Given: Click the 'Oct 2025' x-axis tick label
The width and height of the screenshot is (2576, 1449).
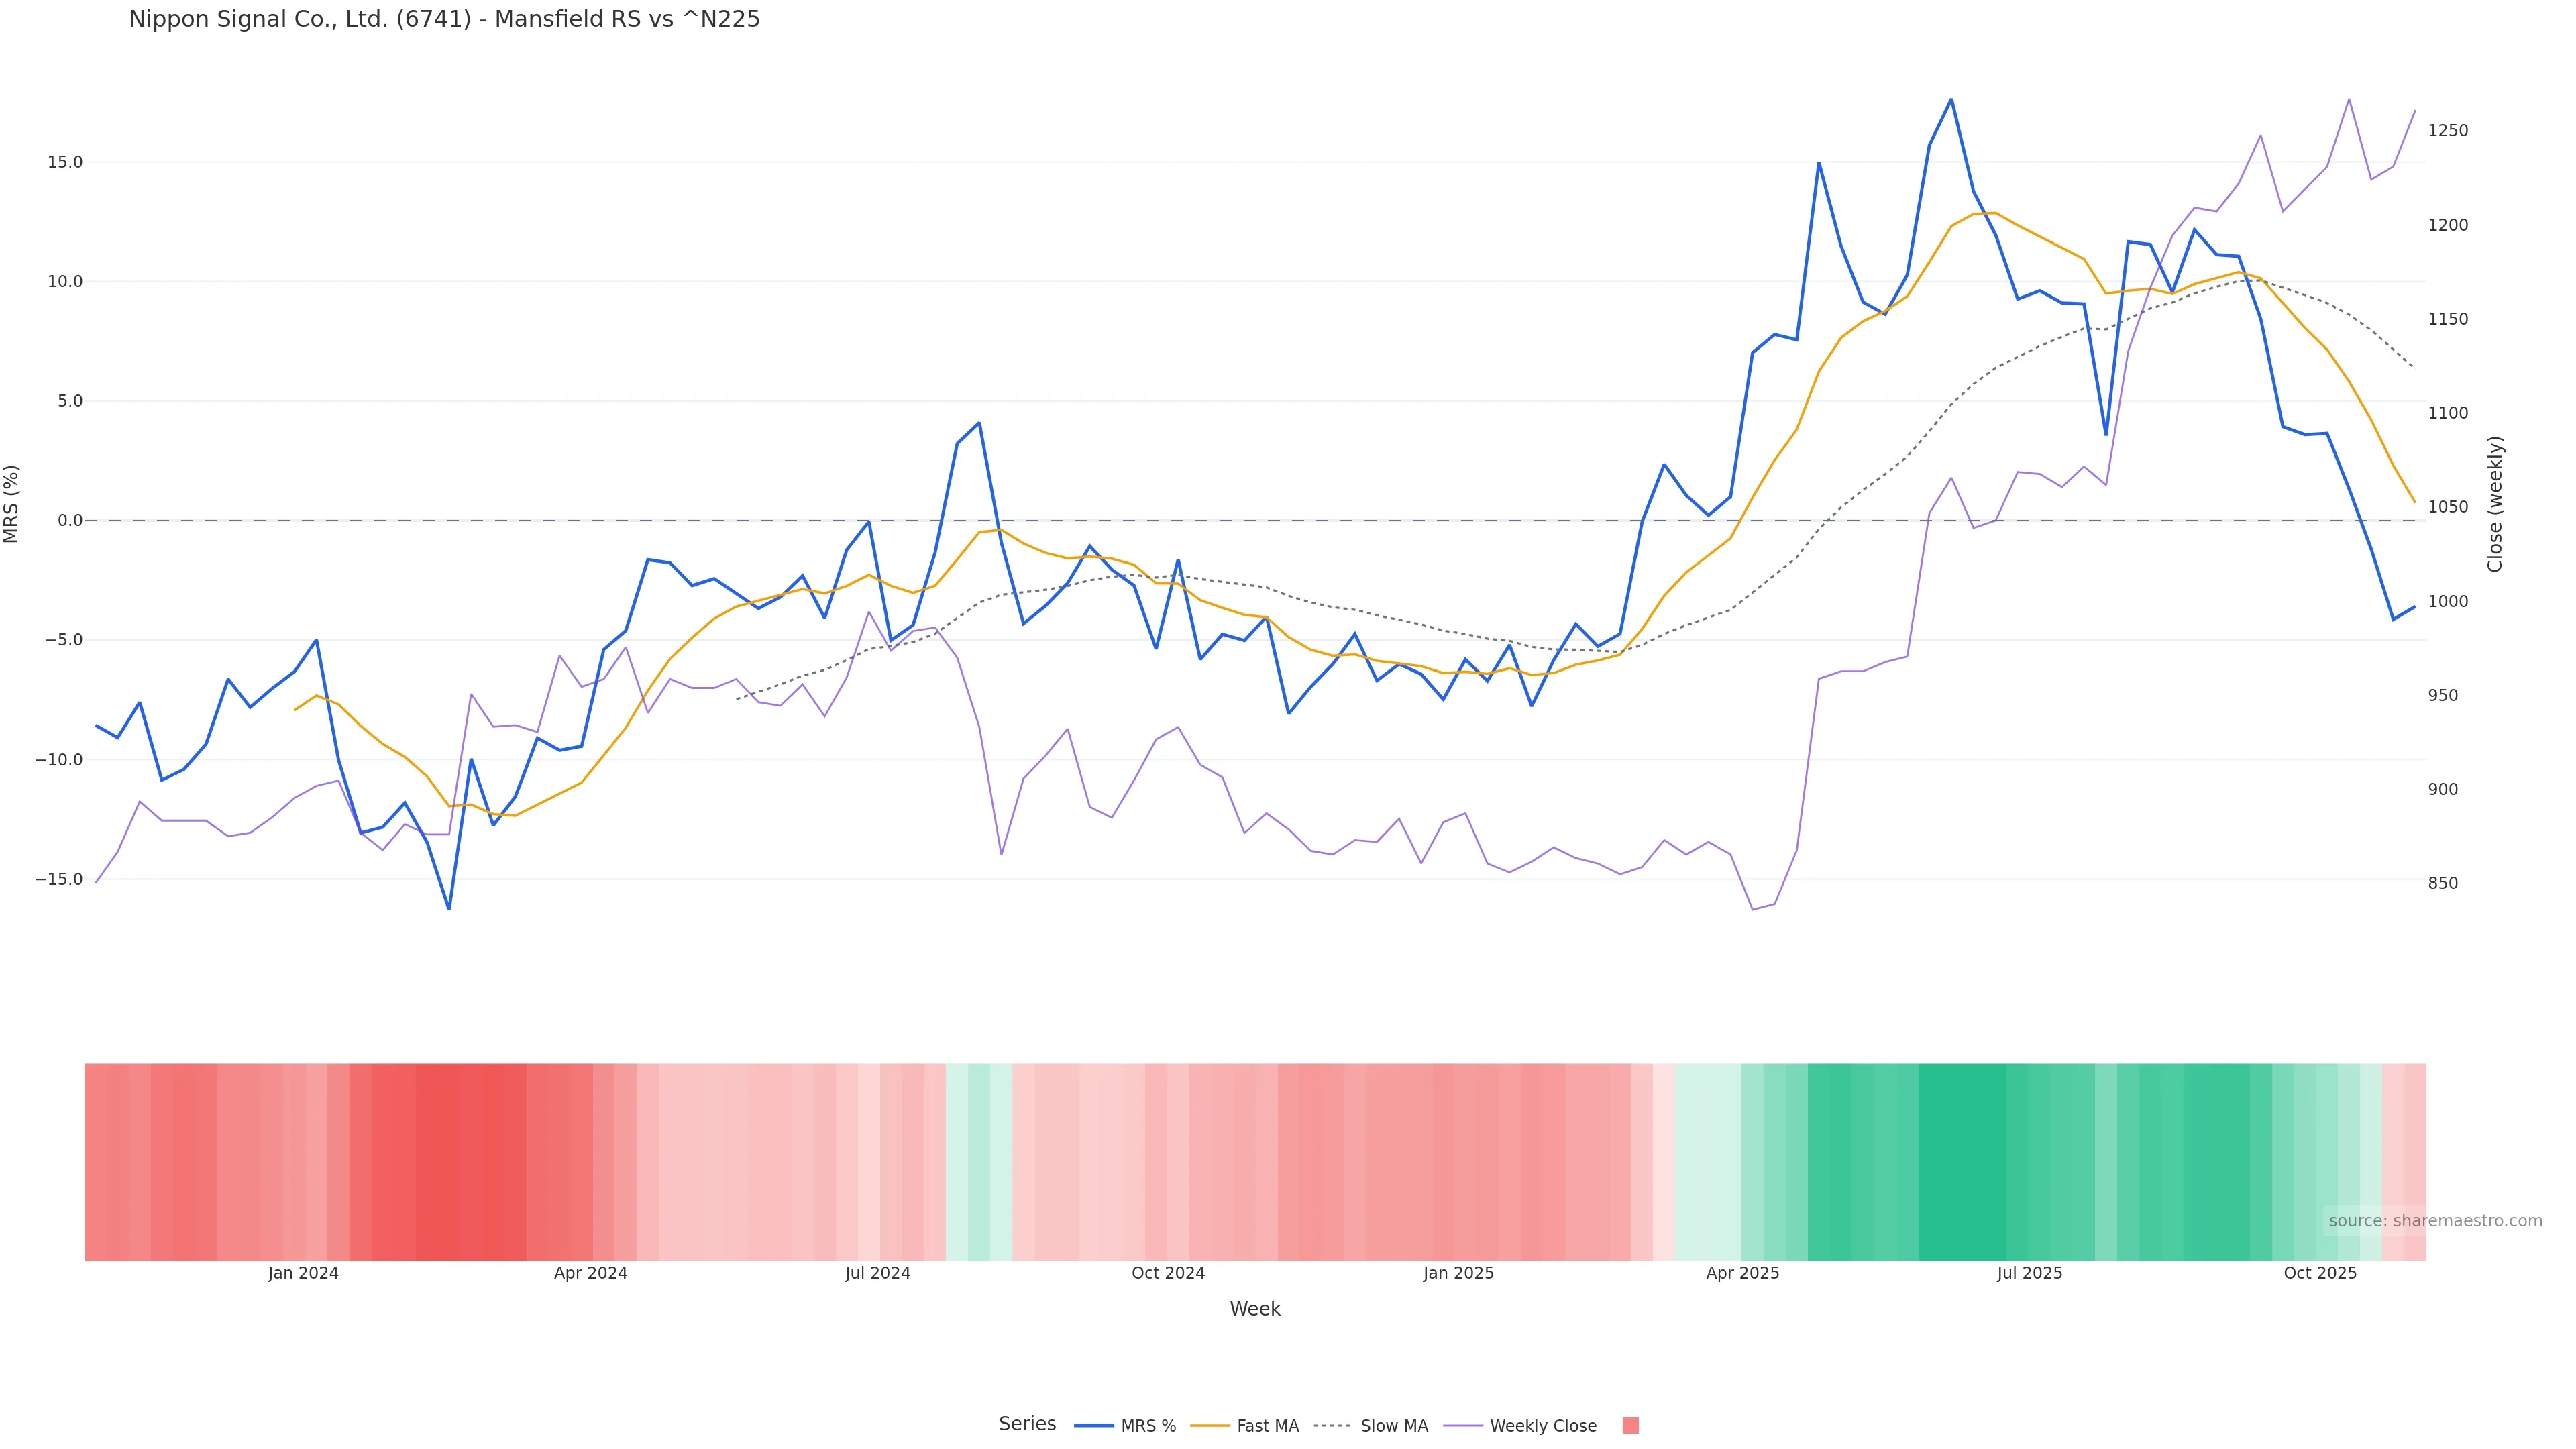Looking at the screenshot, I should (2320, 1273).
